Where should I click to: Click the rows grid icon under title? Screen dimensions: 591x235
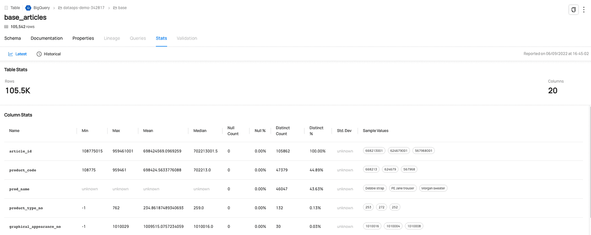pyautogui.click(x=6, y=27)
